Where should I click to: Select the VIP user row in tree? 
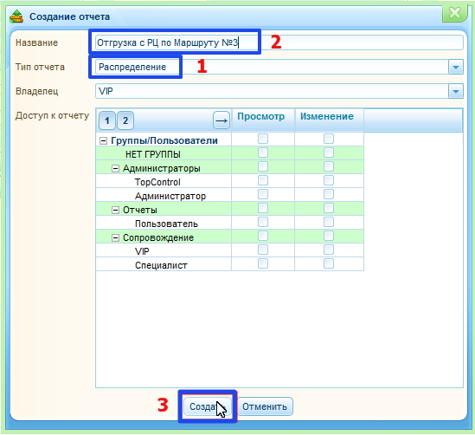click(x=164, y=251)
